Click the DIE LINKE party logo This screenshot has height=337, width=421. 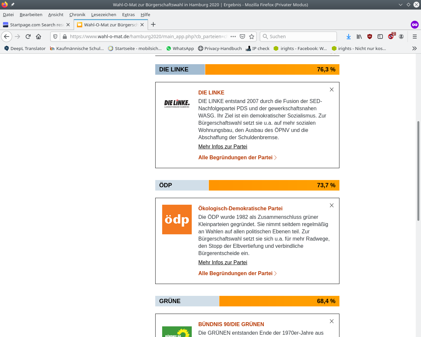click(177, 104)
